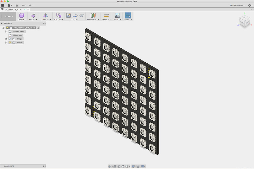Click the Symmetry mirror icon

(x=46, y=16)
